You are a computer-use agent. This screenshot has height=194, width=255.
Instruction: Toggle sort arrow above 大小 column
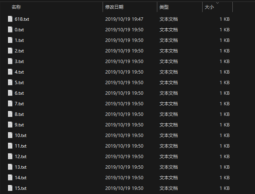(x=217, y=3)
